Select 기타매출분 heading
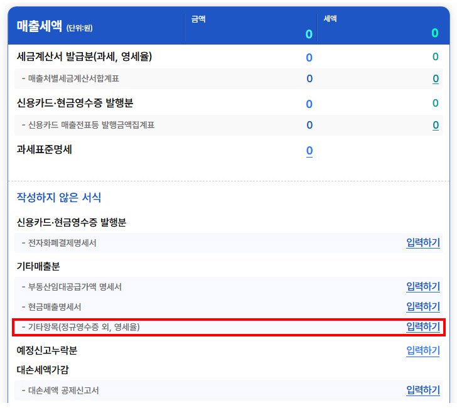Image resolution: width=457 pixels, height=408 pixels. [x=38, y=266]
